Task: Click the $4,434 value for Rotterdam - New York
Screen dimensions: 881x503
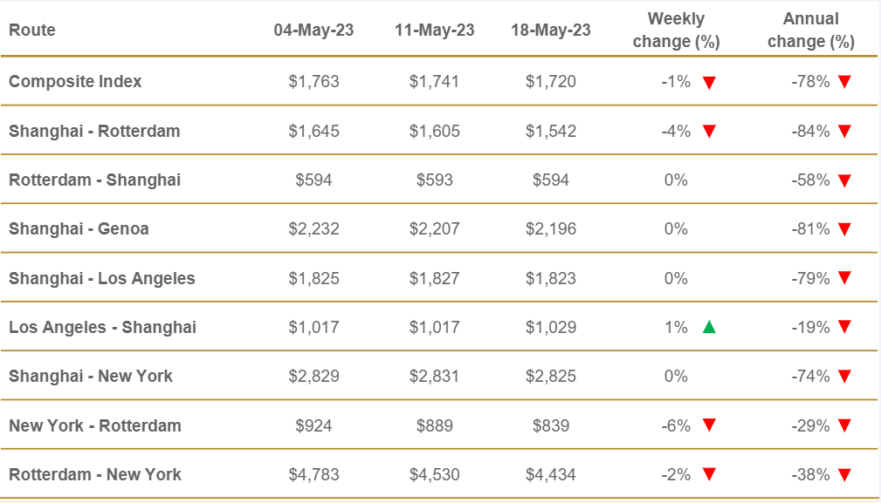Action: [x=551, y=475]
